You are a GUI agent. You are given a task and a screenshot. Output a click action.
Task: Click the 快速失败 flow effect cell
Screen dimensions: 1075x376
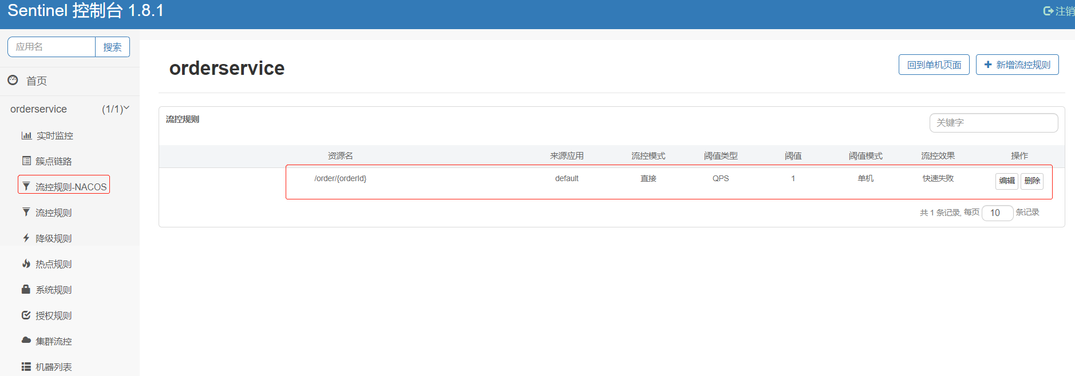coord(938,178)
